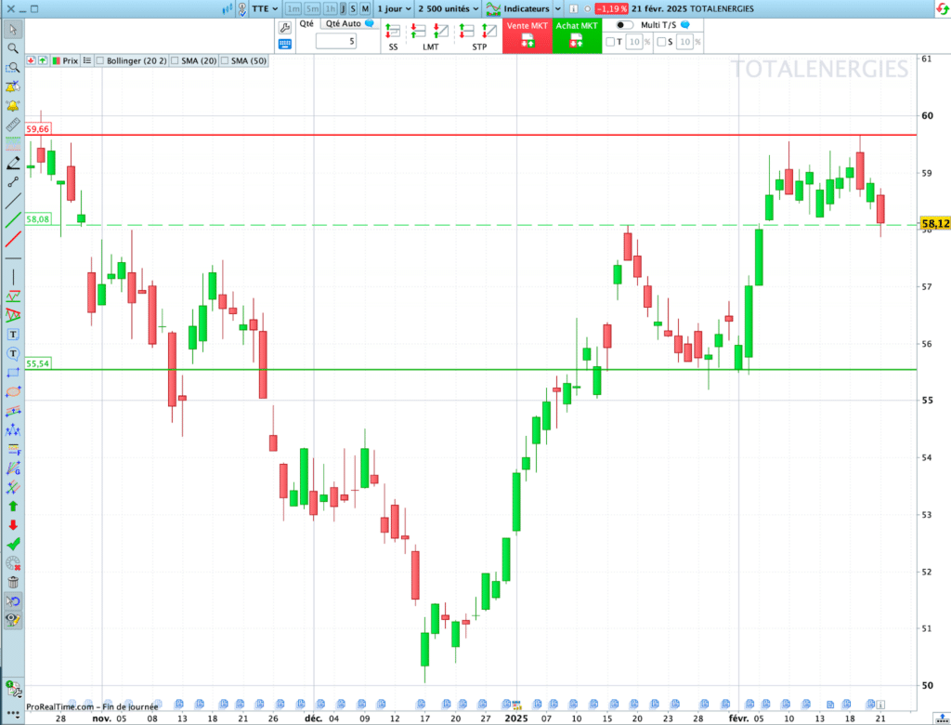The height and width of the screenshot is (725, 951).
Task: Tick the S percent checkbox
Action: point(661,42)
